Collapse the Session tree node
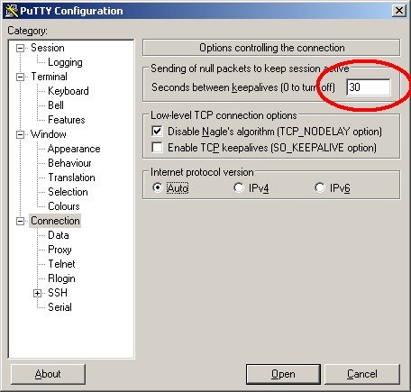 click(20, 48)
